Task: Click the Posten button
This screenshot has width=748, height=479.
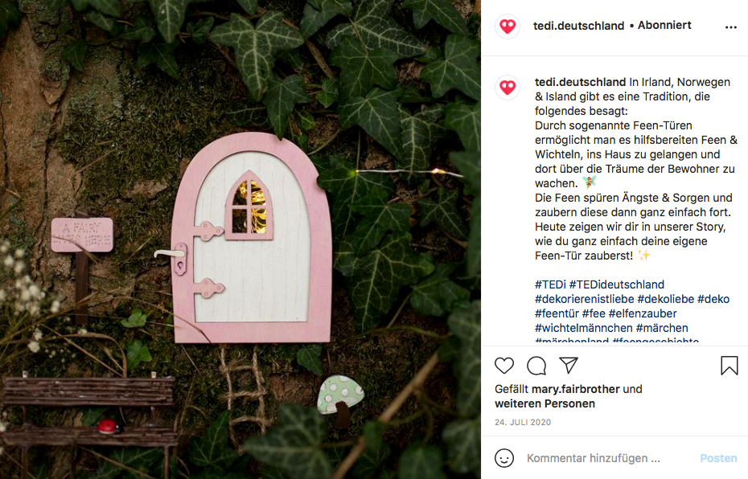Action: tap(718, 458)
